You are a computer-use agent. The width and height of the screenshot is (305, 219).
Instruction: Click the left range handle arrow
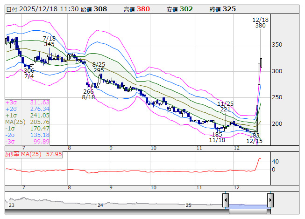(225, 200)
